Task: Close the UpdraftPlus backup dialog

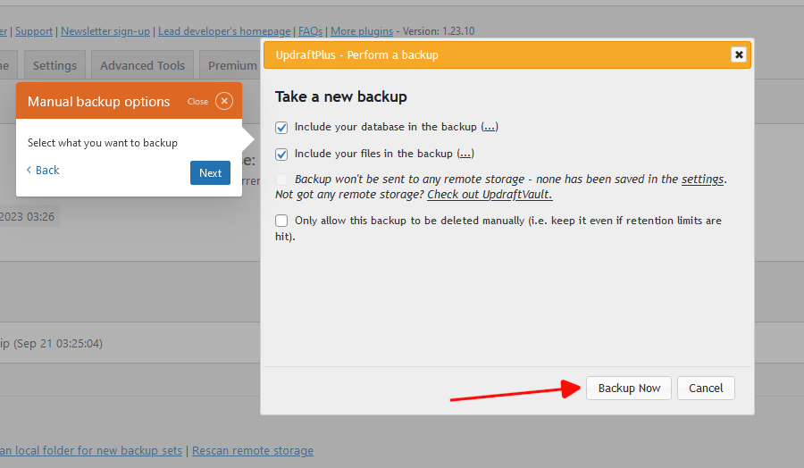Action: pos(739,54)
